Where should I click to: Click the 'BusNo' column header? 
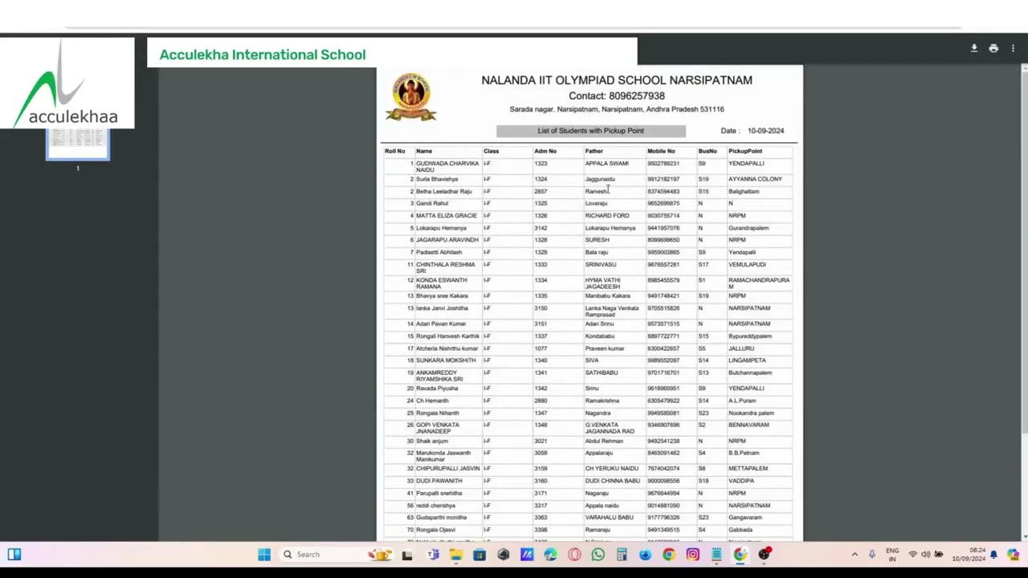[x=708, y=151]
